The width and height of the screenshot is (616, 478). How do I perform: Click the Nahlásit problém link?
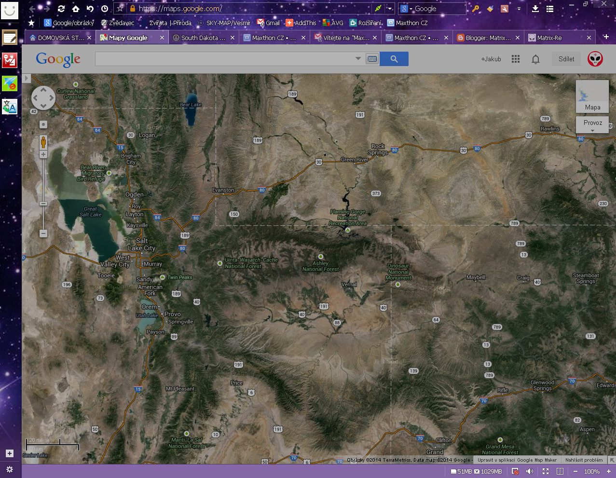584,460
